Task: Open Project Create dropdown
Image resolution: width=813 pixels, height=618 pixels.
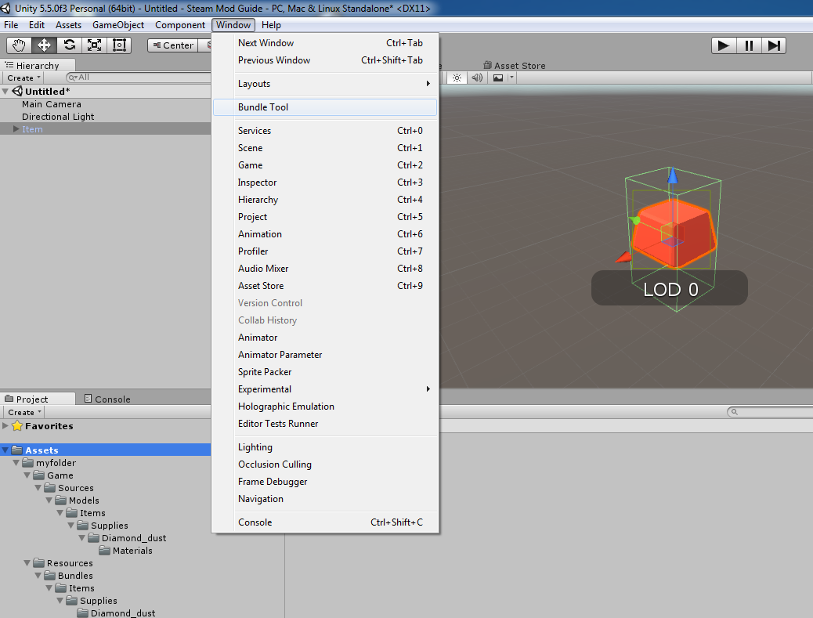Action: click(23, 412)
